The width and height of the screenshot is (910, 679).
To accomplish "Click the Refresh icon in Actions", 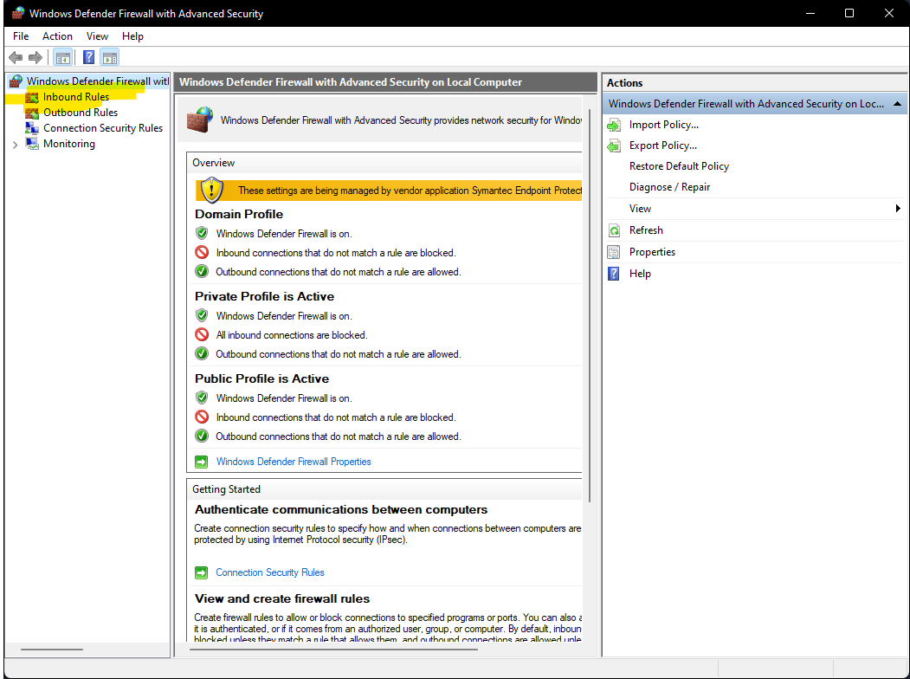I will point(614,230).
